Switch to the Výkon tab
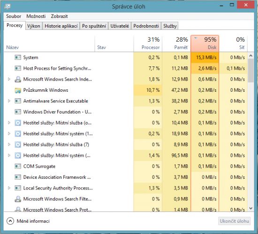This screenshot has height=234, width=258. click(x=34, y=26)
